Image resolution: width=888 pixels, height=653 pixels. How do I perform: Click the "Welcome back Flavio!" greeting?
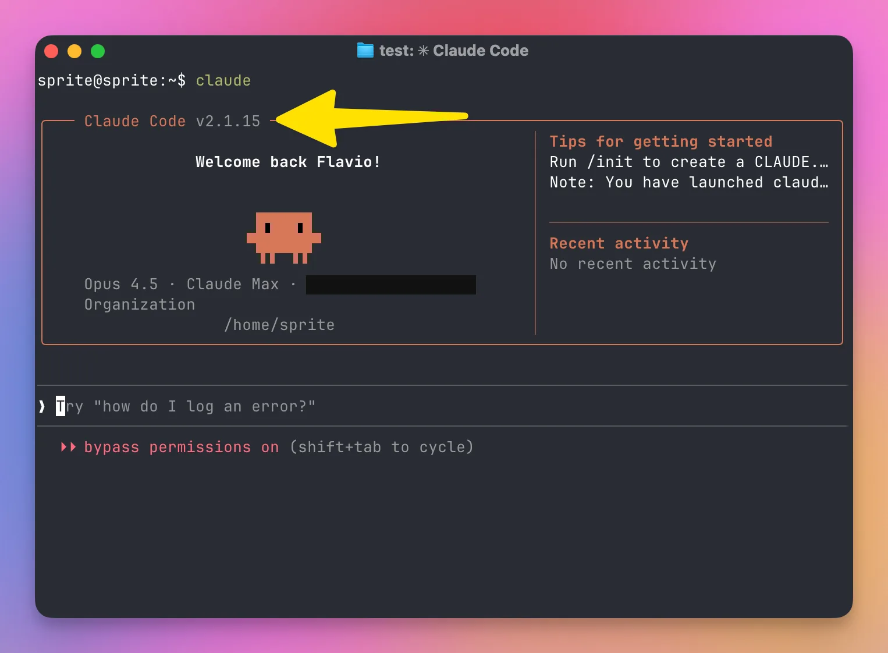click(288, 162)
